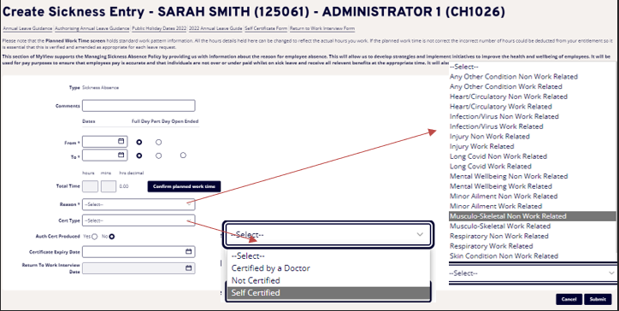Click the Total Time hours box
The image size is (619, 311).
[90, 186]
